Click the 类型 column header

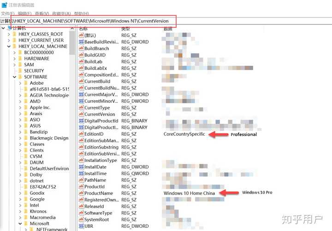tap(125, 29)
